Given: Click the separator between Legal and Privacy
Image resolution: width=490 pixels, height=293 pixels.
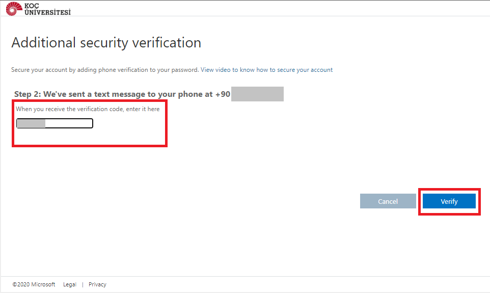Looking at the screenshot, I should (83, 284).
